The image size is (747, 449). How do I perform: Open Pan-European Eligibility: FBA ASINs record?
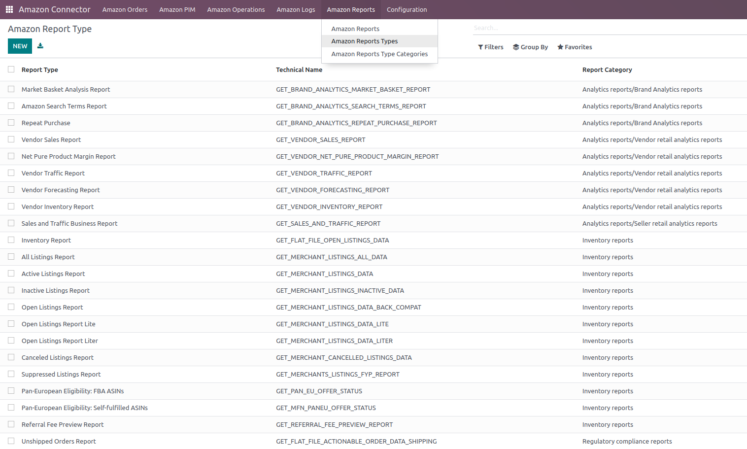[x=73, y=391]
